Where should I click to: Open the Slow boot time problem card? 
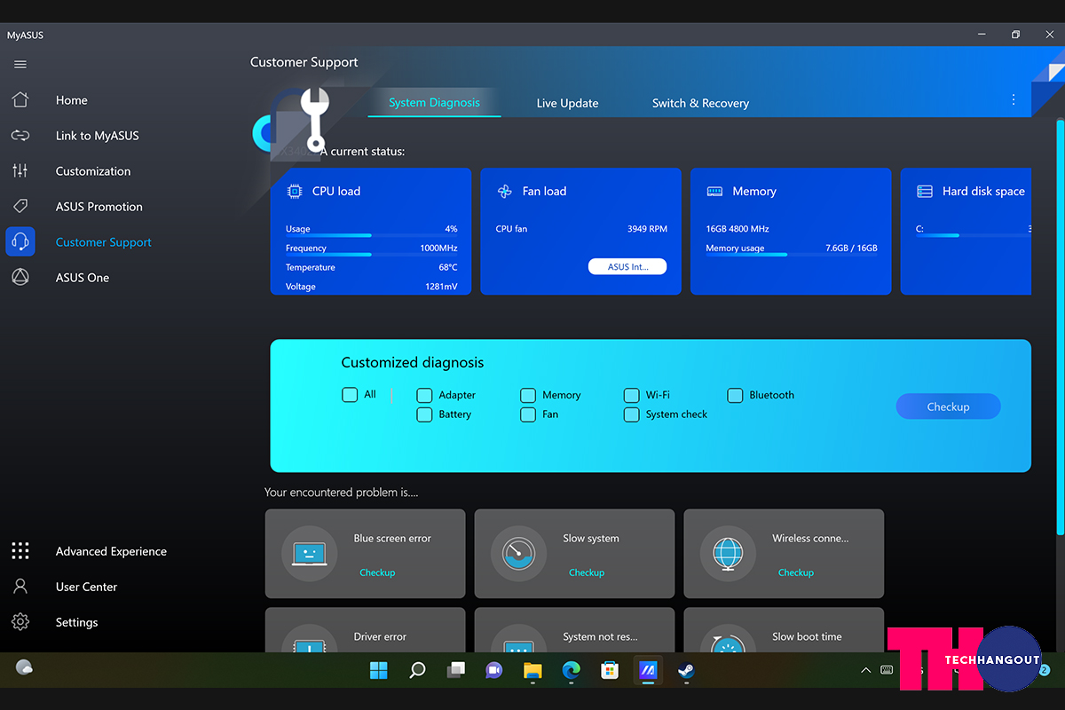tap(784, 630)
